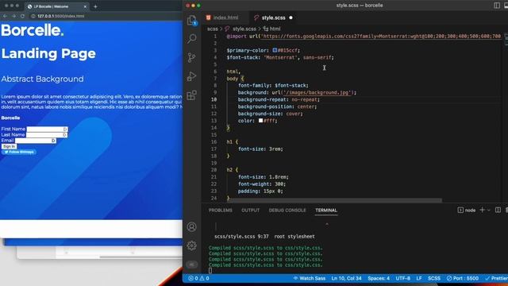This screenshot has width=508, height=286.
Task: Reload the browser page
Action: [x=22, y=16]
